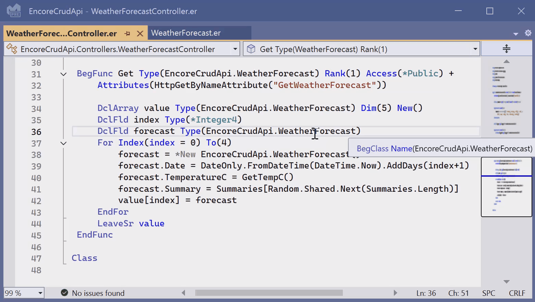The image size is (535, 302).
Task: Click the No issues found checkmark icon
Action: click(64, 293)
